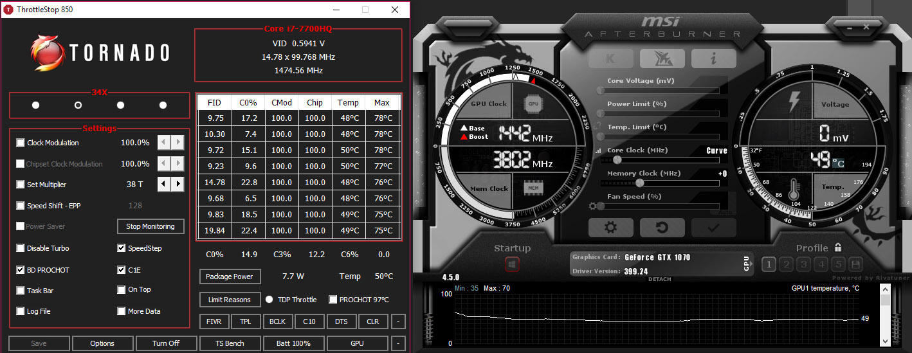The height and width of the screenshot is (353, 912).
Task: Open ThrottleStop Options
Action: pos(102,343)
